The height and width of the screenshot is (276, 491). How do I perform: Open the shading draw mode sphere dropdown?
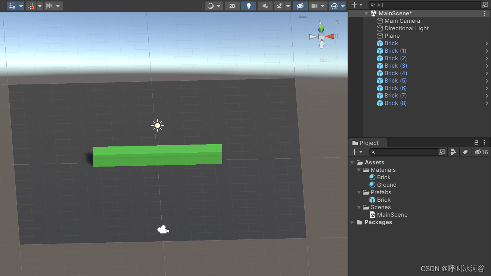214,6
